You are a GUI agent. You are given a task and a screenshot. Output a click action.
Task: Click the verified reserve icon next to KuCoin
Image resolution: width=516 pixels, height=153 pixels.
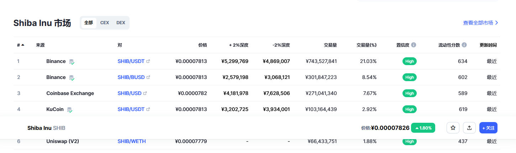click(x=70, y=110)
